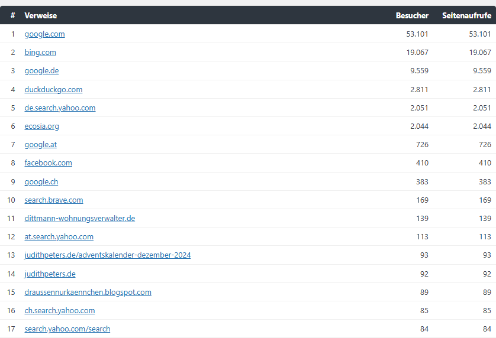Select Besucher value 2.044 for ecosia.org
Viewport: 496px width, 338px height.
click(420, 126)
